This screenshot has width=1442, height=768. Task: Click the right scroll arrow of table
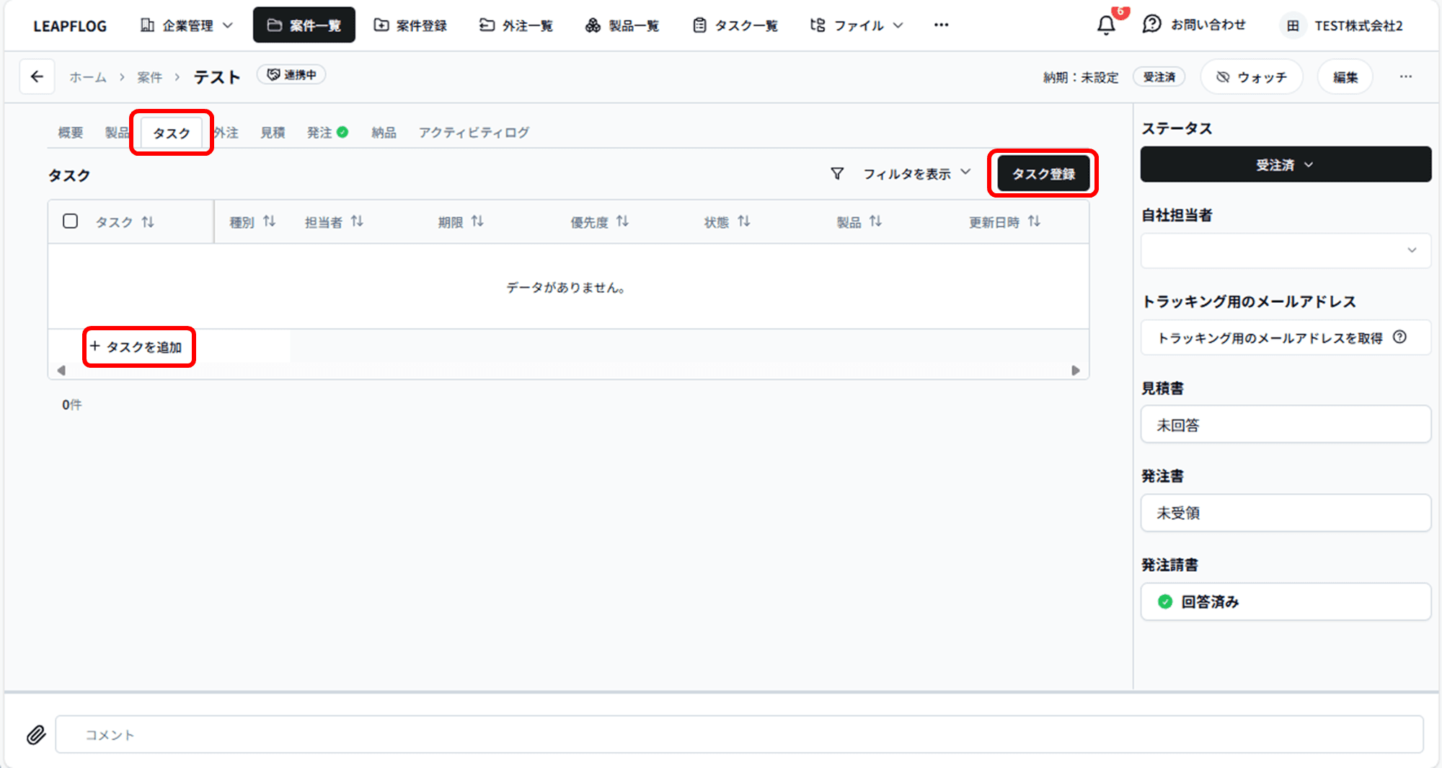pyautogui.click(x=1075, y=371)
